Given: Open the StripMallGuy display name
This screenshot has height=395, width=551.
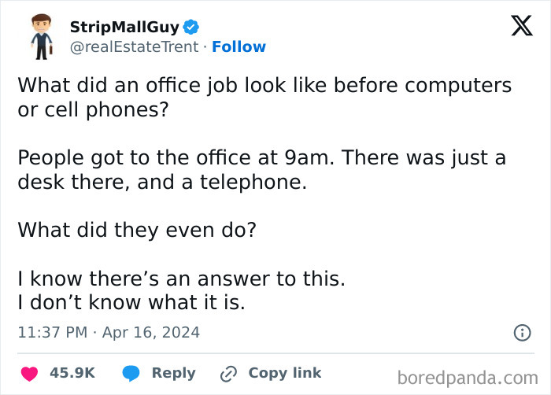Looking at the screenshot, I should click(124, 28).
